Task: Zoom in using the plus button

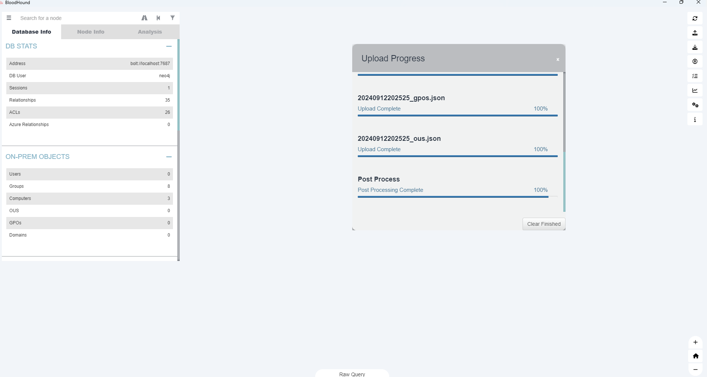Action: pos(695,342)
